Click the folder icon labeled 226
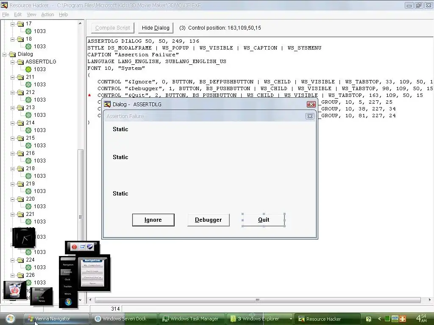434x325 pixels. coord(20,275)
